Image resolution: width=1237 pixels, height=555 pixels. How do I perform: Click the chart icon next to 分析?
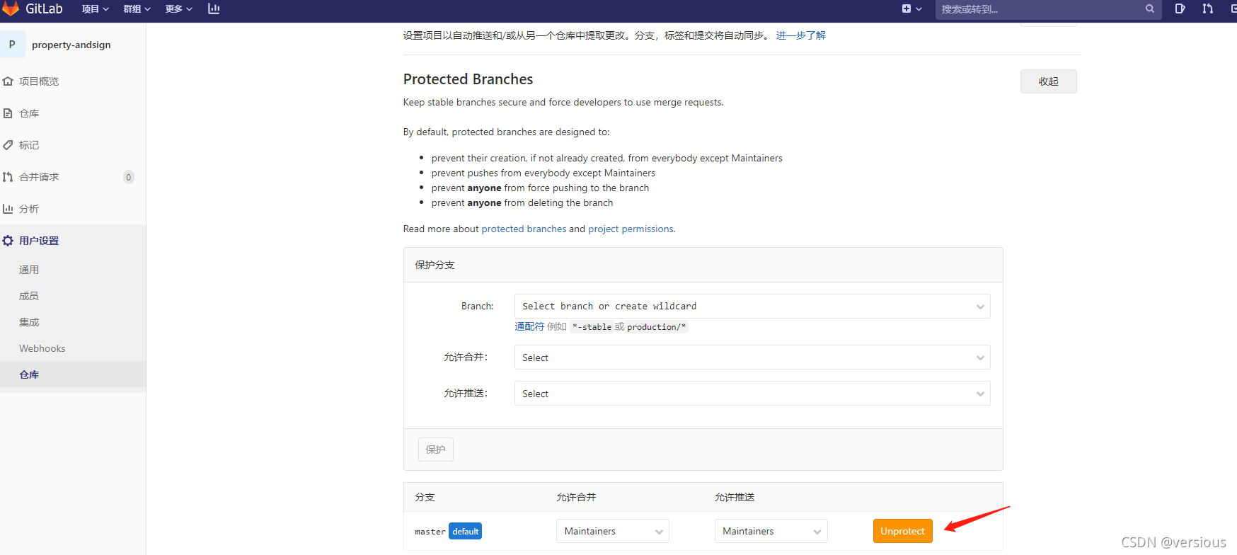[x=8, y=209]
